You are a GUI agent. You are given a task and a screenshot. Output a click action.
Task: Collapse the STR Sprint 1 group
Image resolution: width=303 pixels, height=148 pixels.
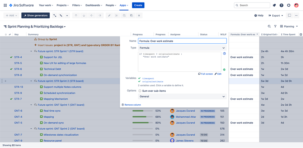31,51
